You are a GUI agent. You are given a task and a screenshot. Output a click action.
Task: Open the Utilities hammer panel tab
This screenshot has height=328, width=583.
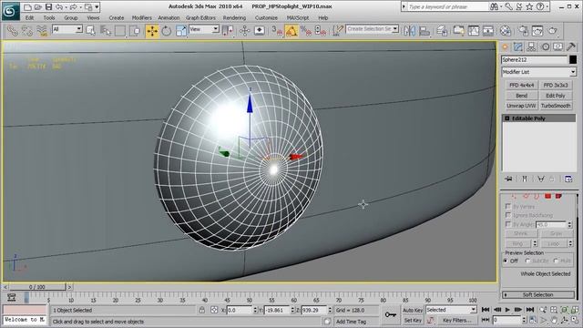[571, 46]
